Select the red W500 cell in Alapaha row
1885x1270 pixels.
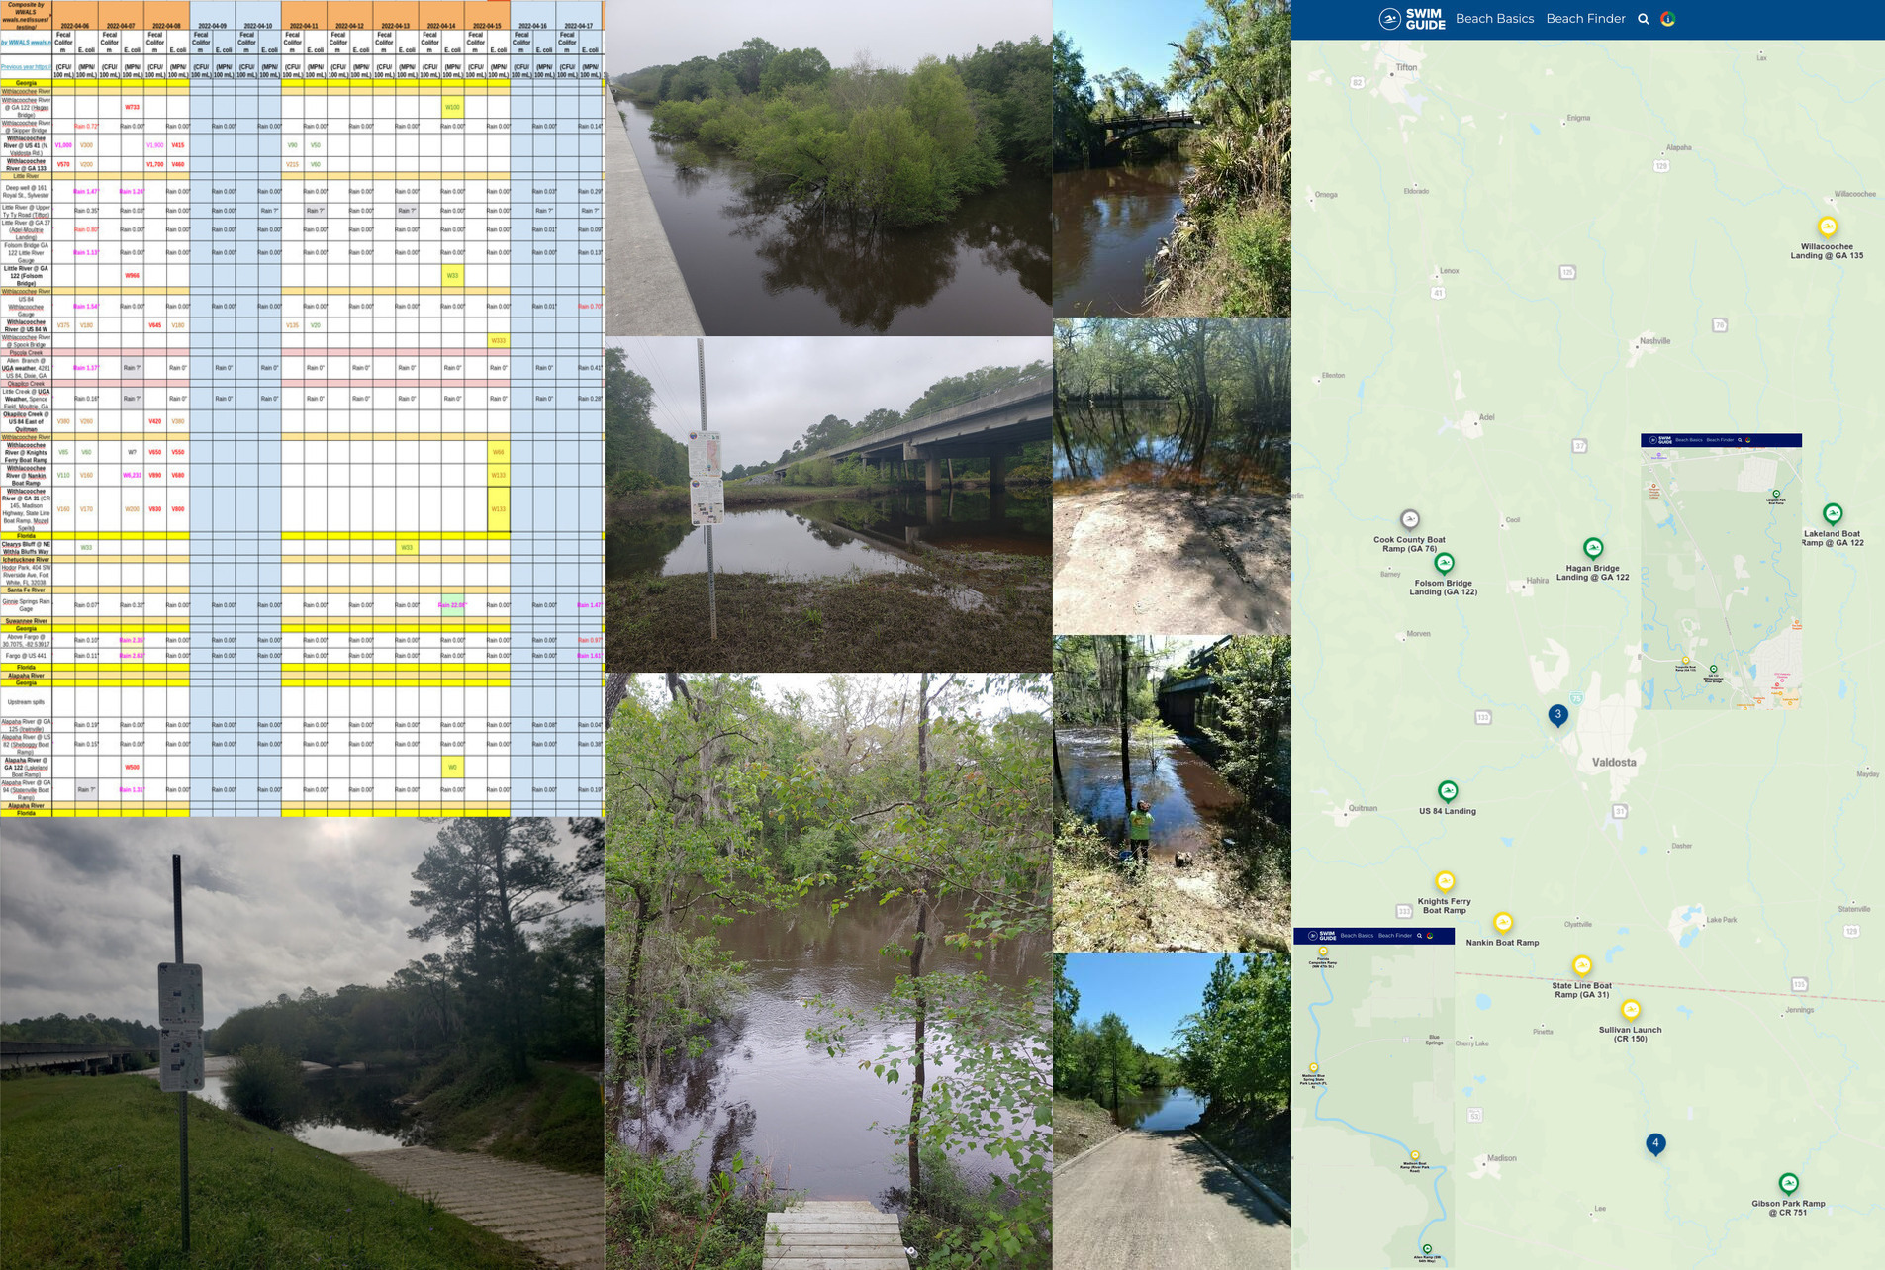(x=132, y=767)
